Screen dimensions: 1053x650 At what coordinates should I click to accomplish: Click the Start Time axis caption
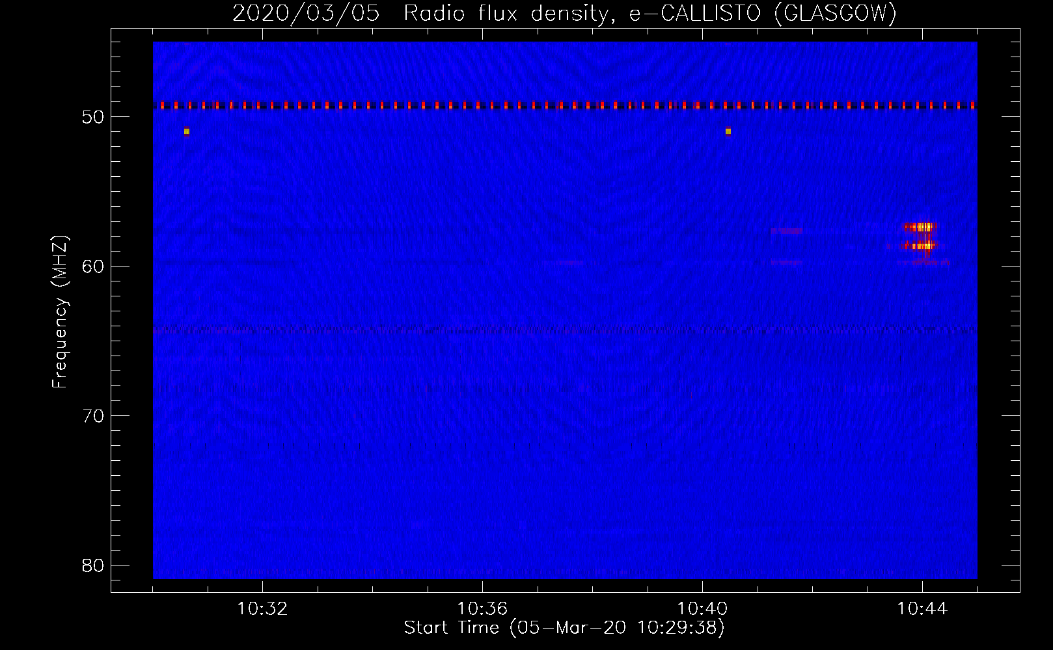tap(564, 628)
